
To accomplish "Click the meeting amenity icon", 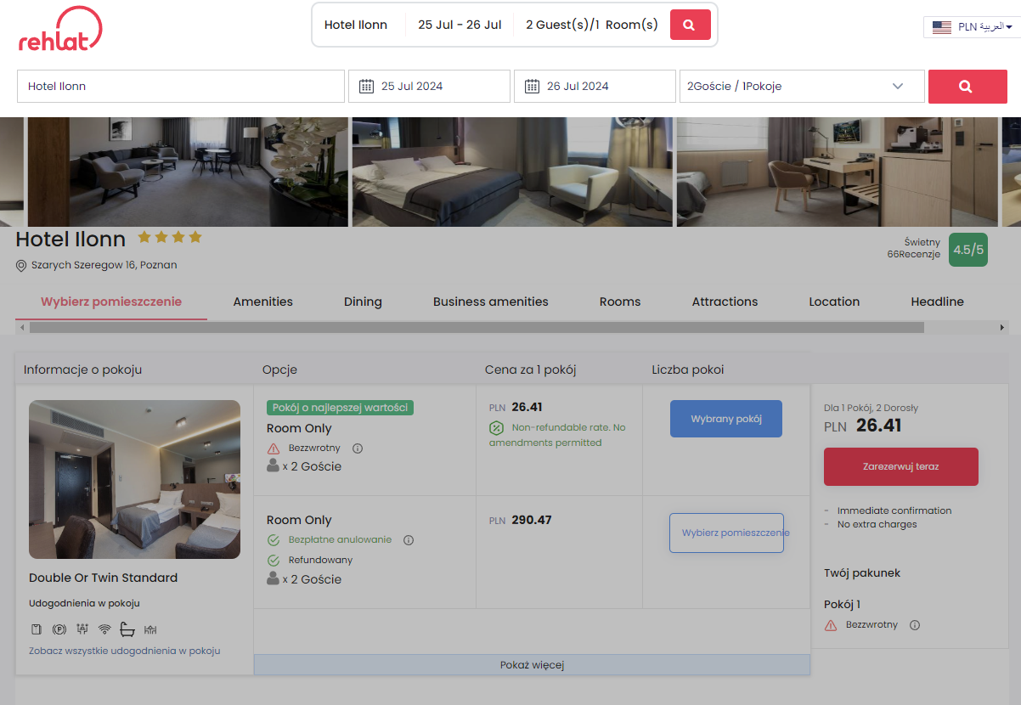I will [82, 629].
